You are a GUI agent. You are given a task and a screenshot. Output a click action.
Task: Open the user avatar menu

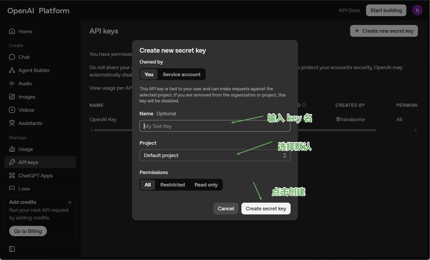tap(417, 10)
